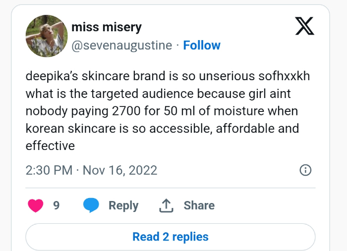
Task: Click the Reply label
Action: [x=123, y=205]
